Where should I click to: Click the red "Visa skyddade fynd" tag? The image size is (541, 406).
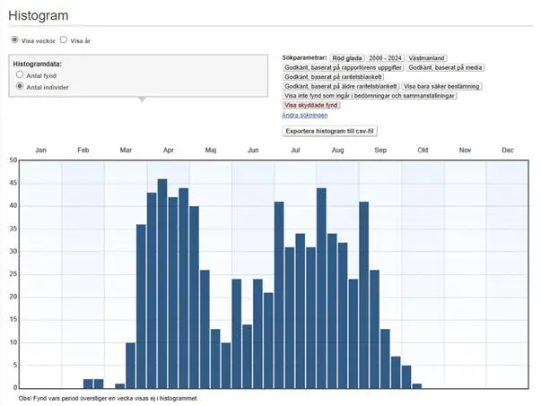pyautogui.click(x=312, y=105)
